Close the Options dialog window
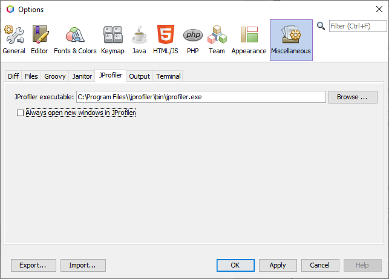Viewport: 389px width, 279px height. 379,9
